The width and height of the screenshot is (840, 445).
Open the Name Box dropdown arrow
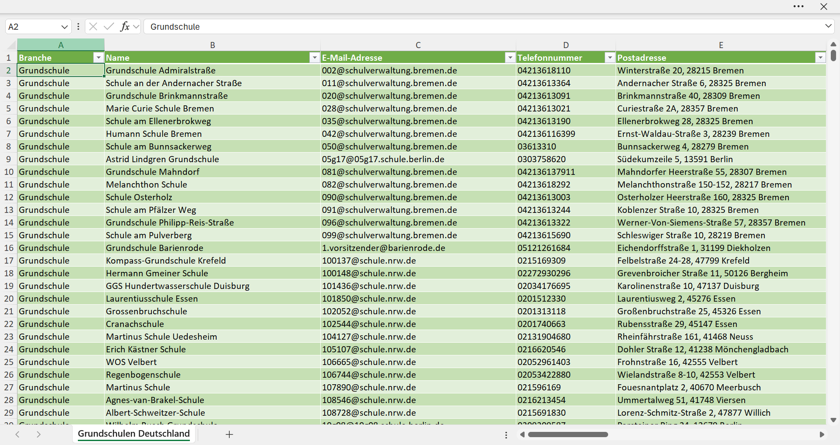point(65,27)
